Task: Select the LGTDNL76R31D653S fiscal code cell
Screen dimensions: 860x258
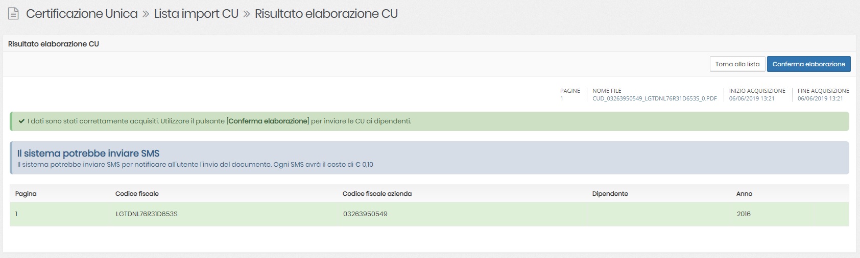Action: (147, 214)
